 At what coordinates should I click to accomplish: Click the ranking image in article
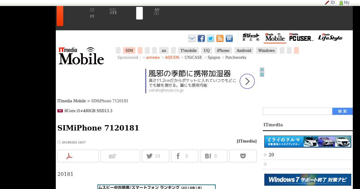pos(157,187)
